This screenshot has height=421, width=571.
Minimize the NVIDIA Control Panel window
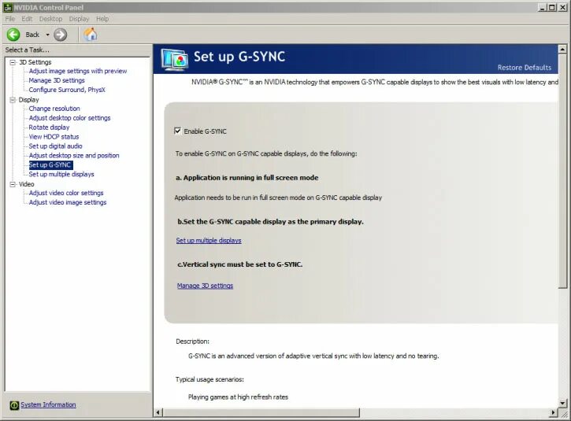[x=543, y=8]
